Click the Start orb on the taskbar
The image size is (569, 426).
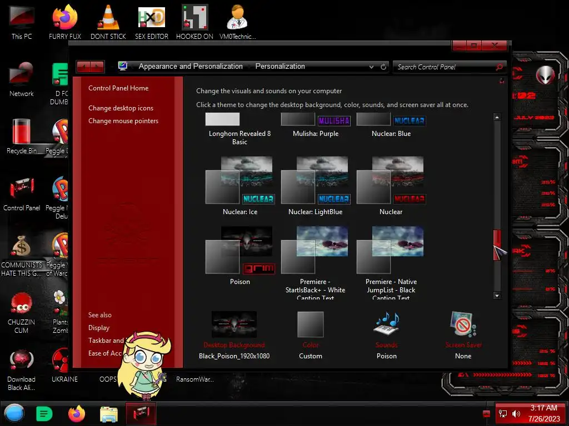tap(14, 413)
